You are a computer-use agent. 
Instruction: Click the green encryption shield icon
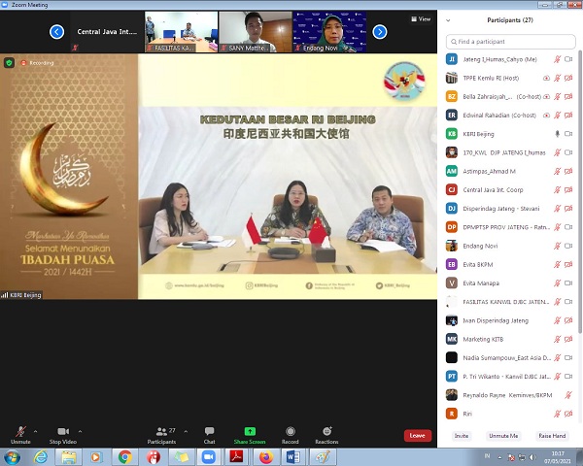click(x=10, y=63)
